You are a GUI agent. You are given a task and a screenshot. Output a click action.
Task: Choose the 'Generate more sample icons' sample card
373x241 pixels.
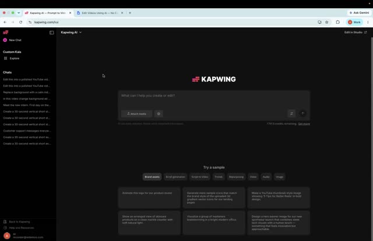coord(214,198)
